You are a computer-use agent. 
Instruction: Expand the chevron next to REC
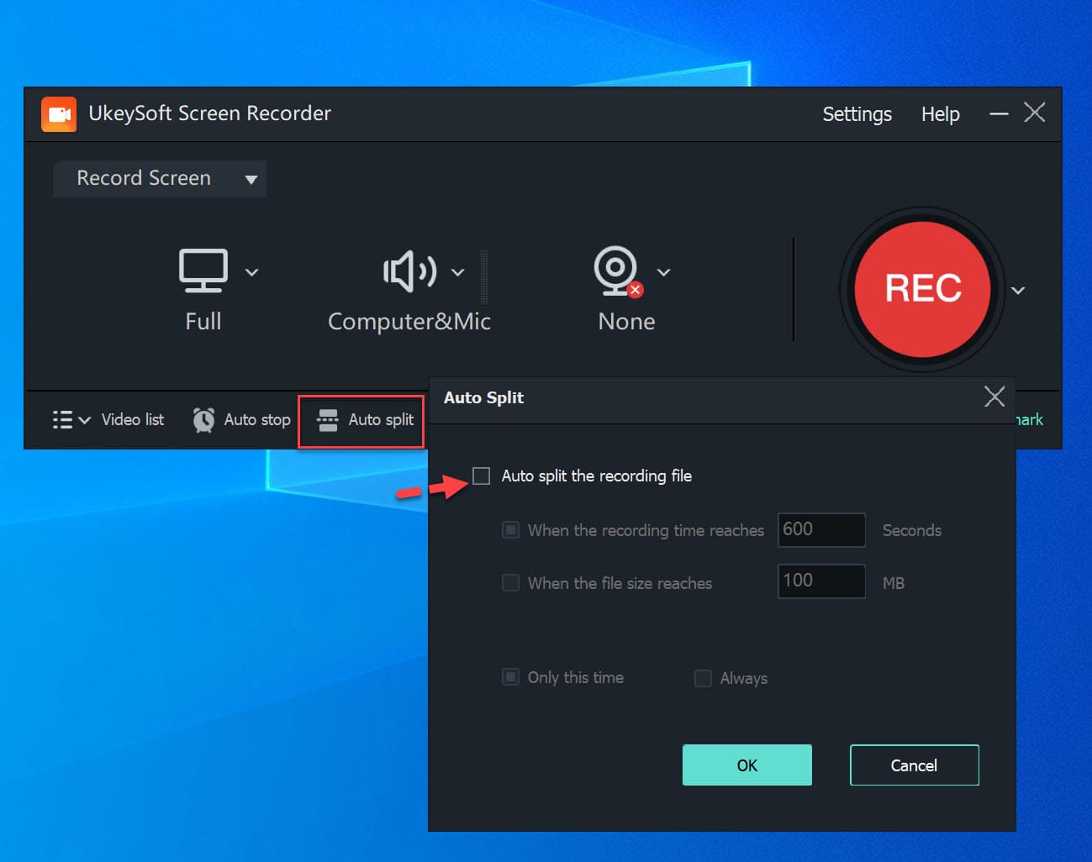[x=1018, y=291]
